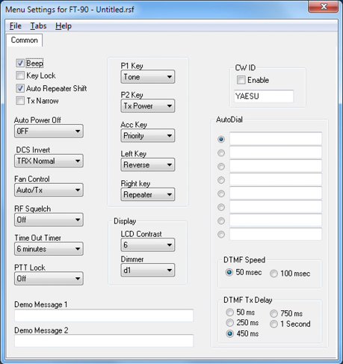This screenshot has height=364, width=343.
Task: Select the second AutoDial radio button
Action: pyautogui.click(x=221, y=152)
